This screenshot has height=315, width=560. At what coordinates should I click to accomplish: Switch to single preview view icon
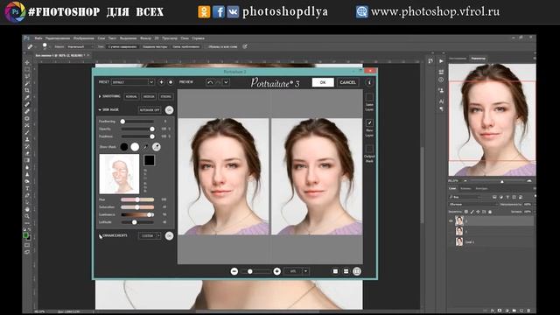[x=335, y=271]
